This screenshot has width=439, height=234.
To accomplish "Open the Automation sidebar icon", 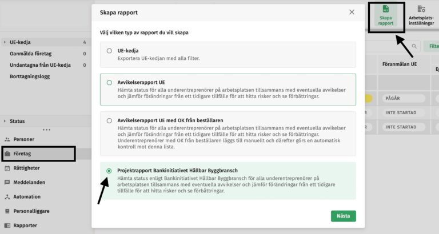I will pyautogui.click(x=7, y=196).
